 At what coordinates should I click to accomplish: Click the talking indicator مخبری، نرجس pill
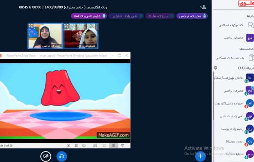coord(192,16)
